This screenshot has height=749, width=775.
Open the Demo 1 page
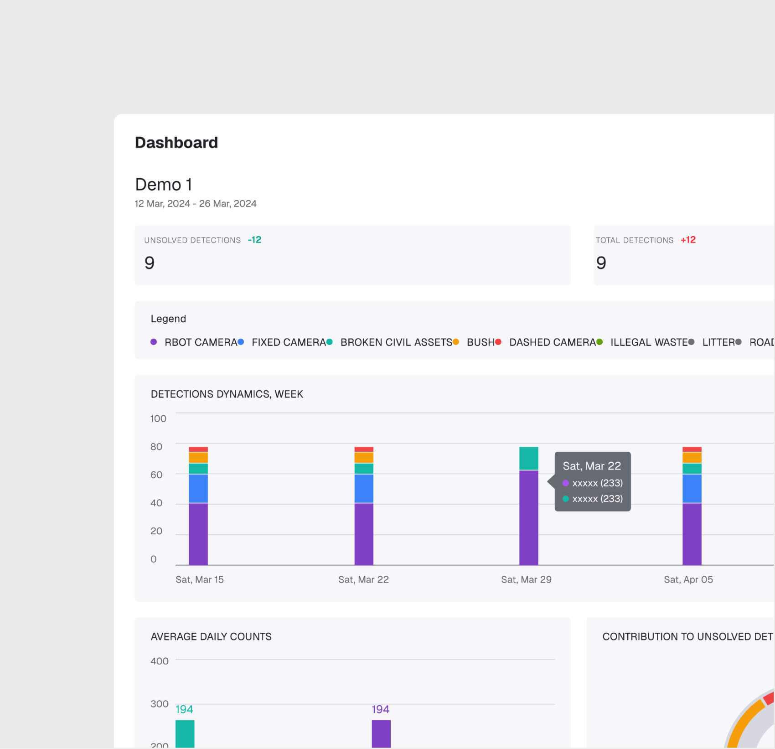tap(163, 185)
